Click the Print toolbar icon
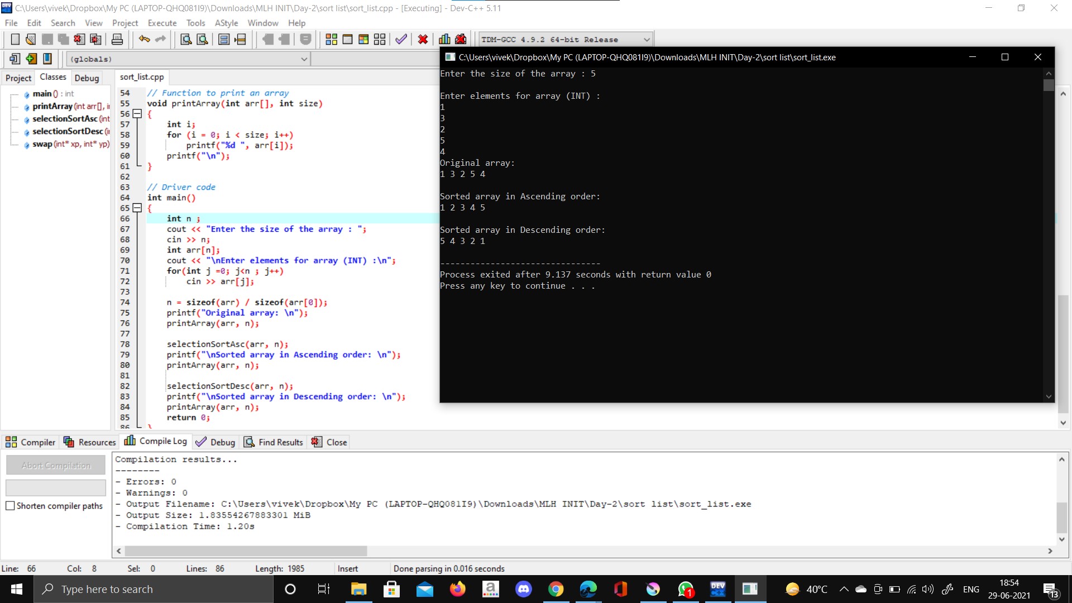The image size is (1072, 603). 117,39
